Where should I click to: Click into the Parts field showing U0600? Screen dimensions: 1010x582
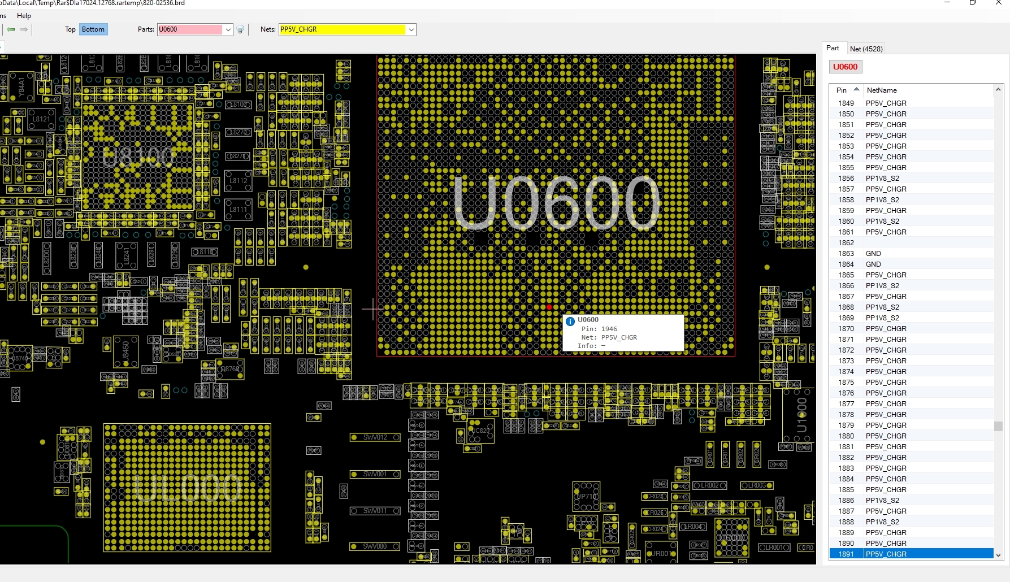click(190, 29)
